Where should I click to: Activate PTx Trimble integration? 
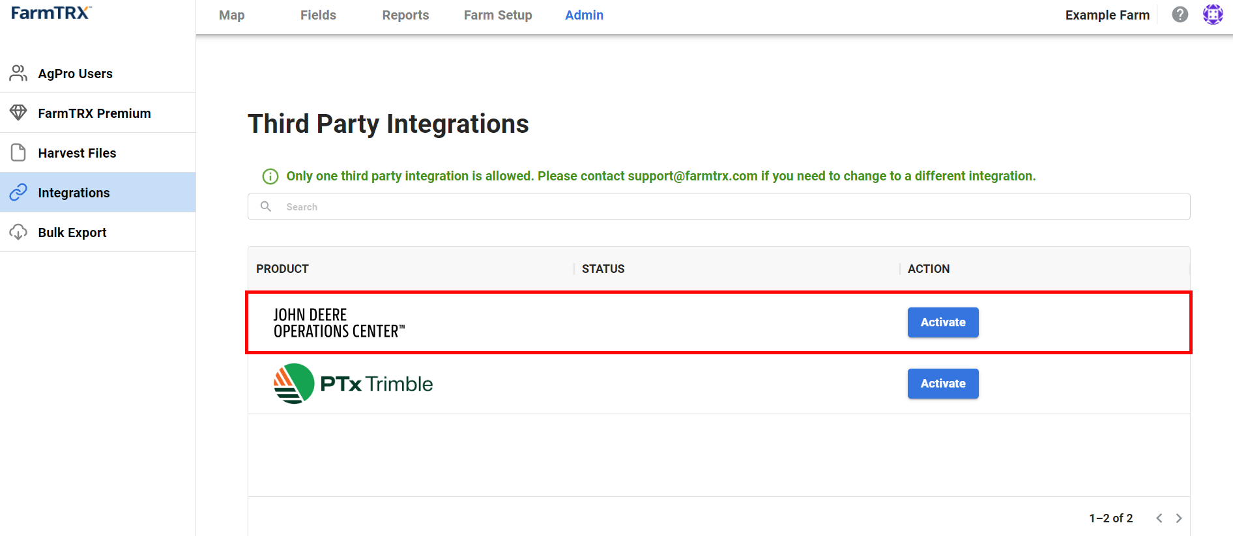pyautogui.click(x=943, y=384)
